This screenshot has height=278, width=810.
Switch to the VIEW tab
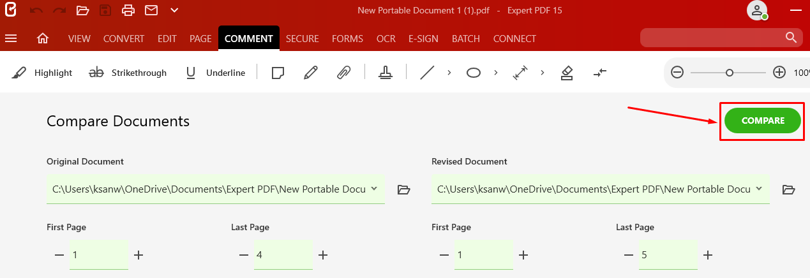[x=79, y=38]
